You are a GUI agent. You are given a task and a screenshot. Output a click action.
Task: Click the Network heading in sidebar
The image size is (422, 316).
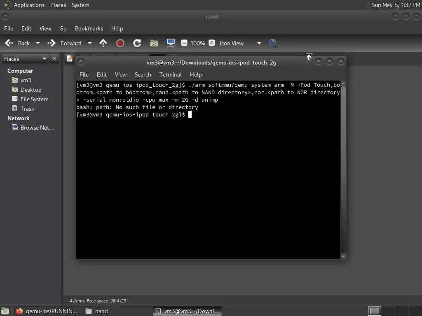[x=18, y=118]
